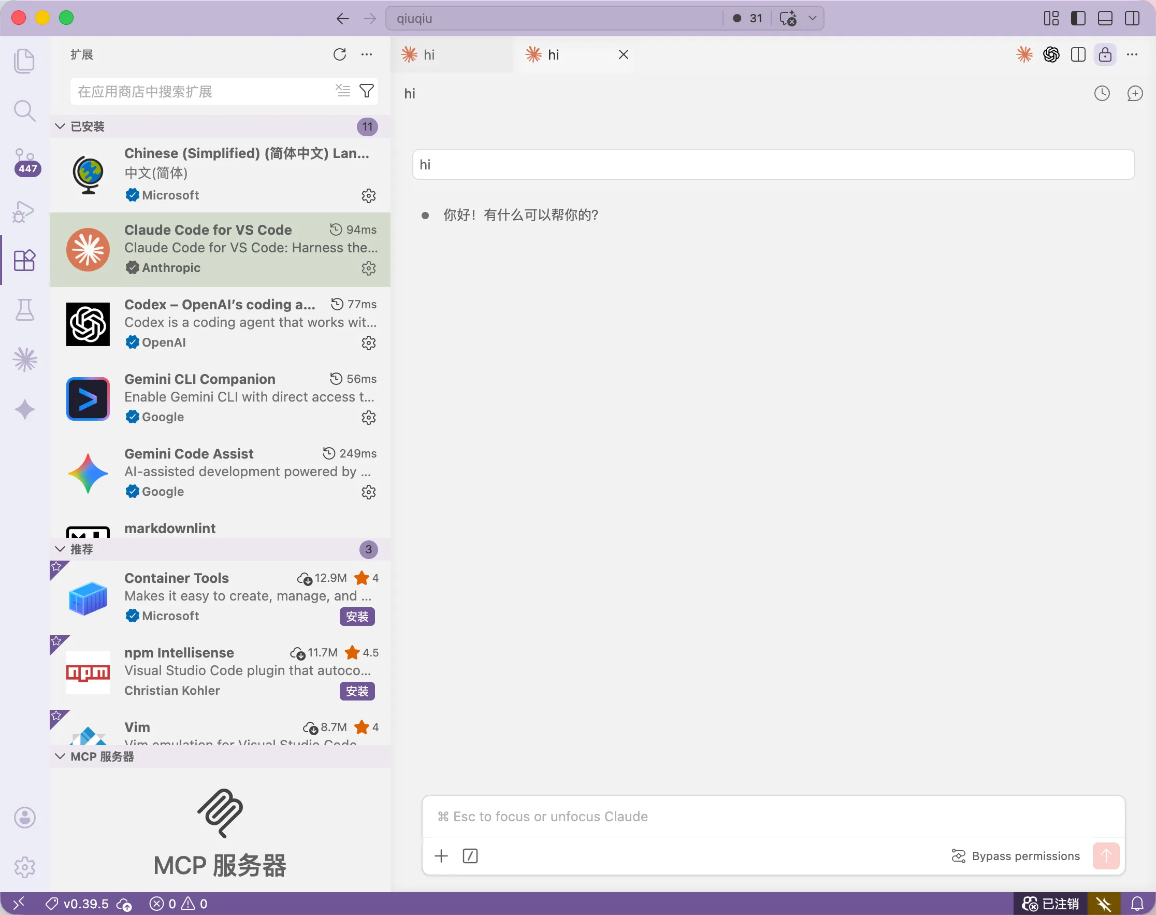
Task: Go back with navigation arrow
Action: click(343, 19)
